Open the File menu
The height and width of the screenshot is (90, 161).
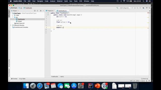click(25, 1)
